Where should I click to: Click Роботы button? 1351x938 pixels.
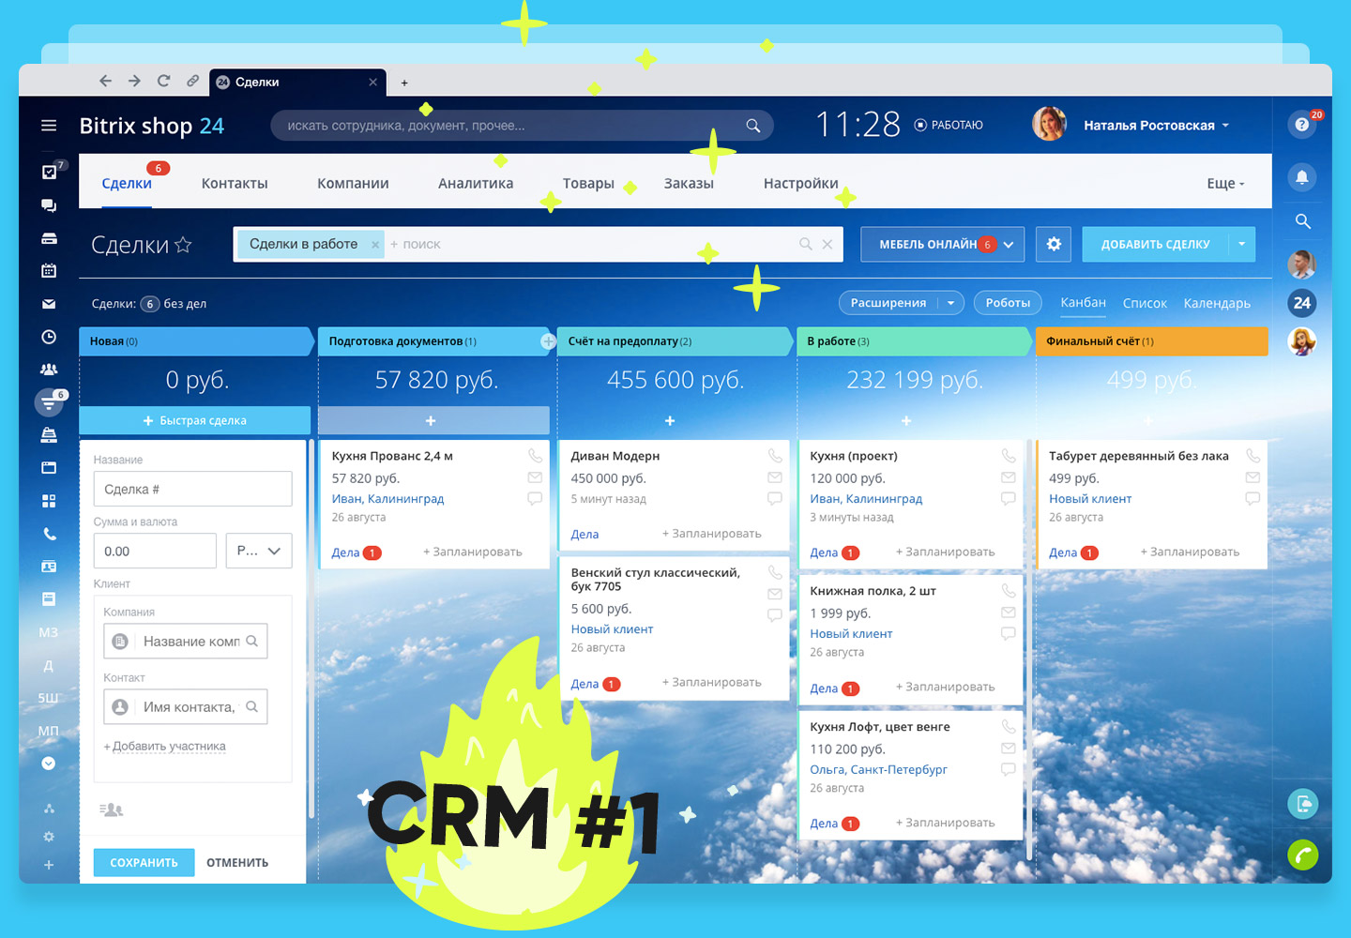[1008, 303]
